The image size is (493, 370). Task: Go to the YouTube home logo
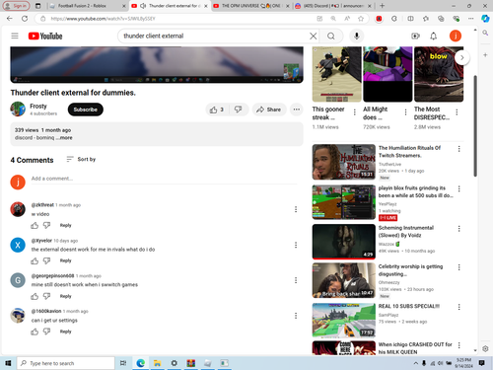tap(45, 36)
